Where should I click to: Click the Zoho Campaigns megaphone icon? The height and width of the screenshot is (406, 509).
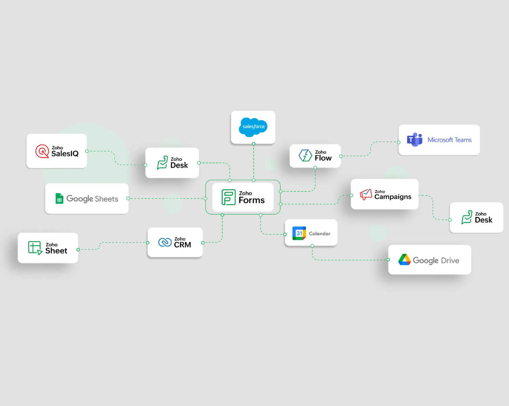tap(366, 195)
